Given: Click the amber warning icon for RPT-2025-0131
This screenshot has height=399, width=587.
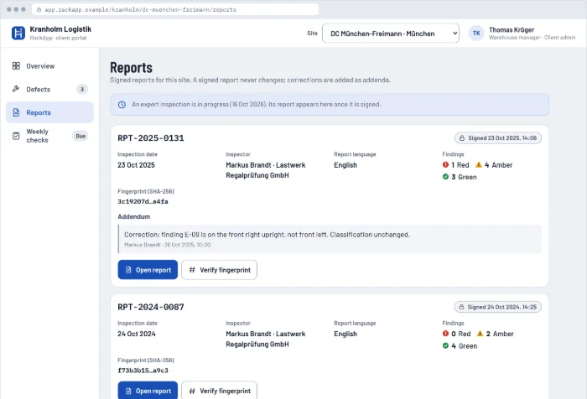Looking at the screenshot, I should pyautogui.click(x=479, y=164).
